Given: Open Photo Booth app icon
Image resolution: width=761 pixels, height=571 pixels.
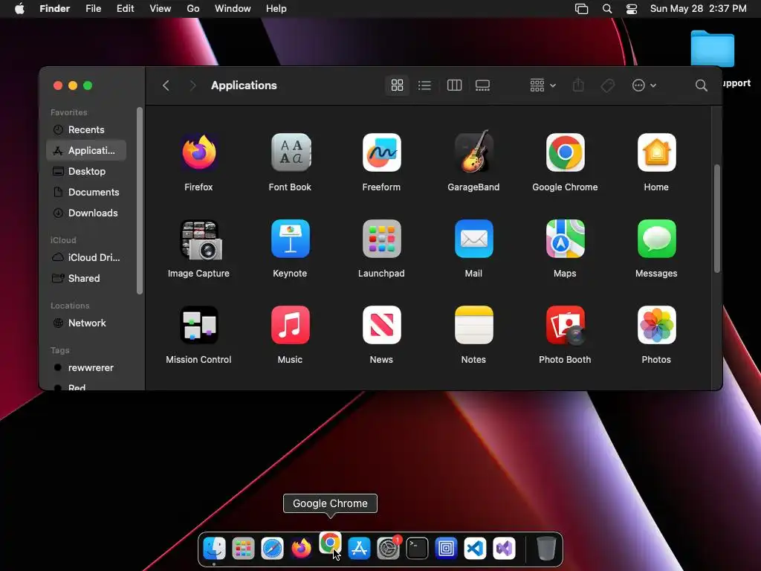Looking at the screenshot, I should click(565, 325).
